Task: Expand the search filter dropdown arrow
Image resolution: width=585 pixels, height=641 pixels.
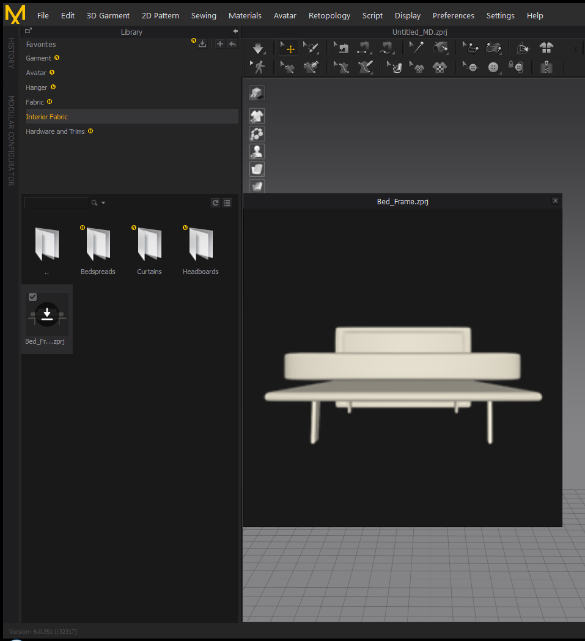Action: point(103,203)
